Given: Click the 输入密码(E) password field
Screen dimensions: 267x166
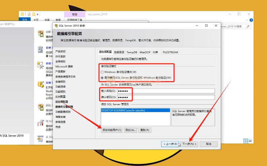Looking at the screenshot, I should pyautogui.click(x=166, y=91).
